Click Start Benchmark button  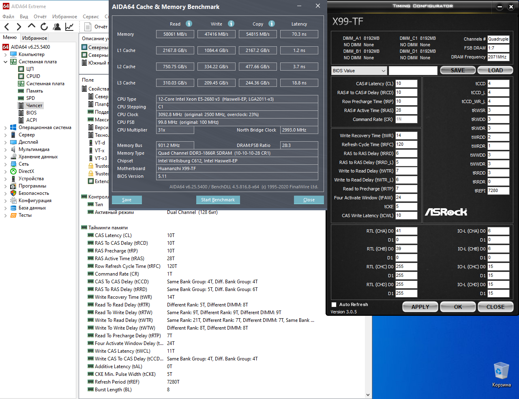(218, 200)
